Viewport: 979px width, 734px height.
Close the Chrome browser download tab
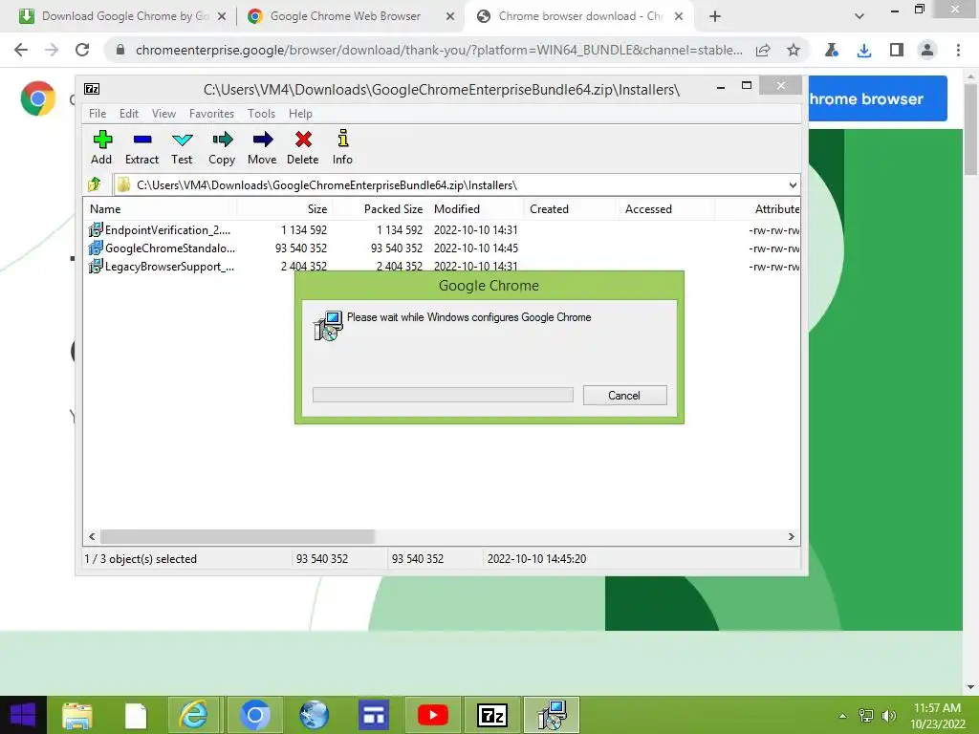pos(679,16)
